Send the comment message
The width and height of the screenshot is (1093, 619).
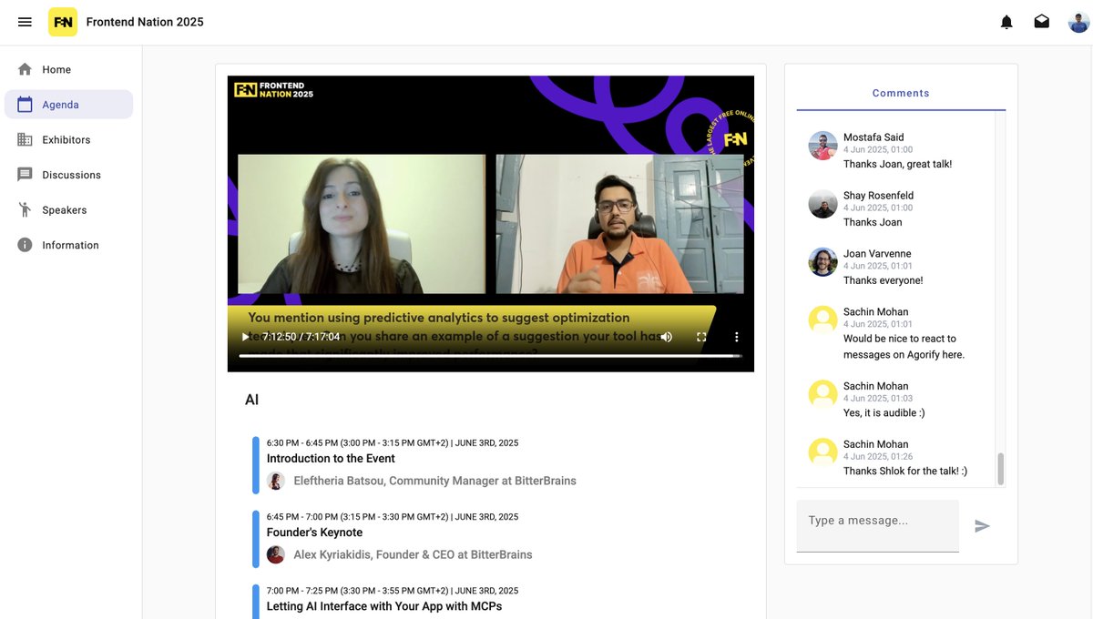[982, 526]
